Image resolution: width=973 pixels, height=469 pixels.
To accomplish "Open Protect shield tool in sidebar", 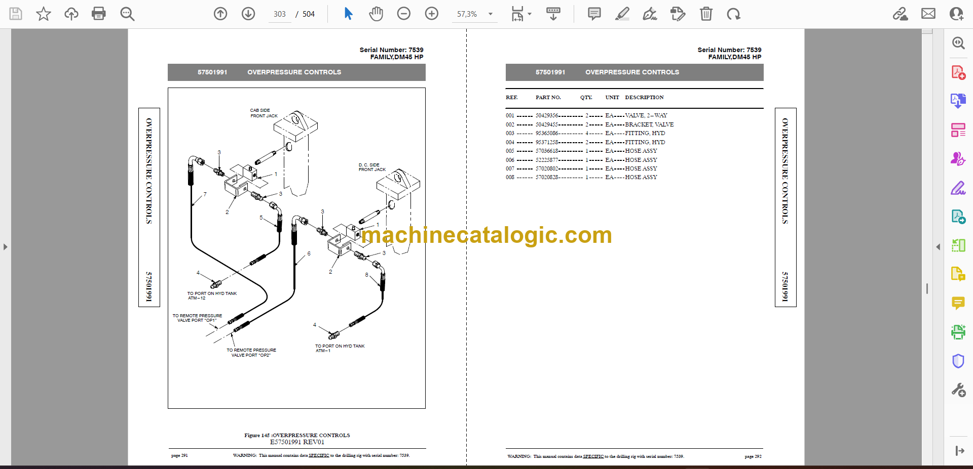I will 958,361.
